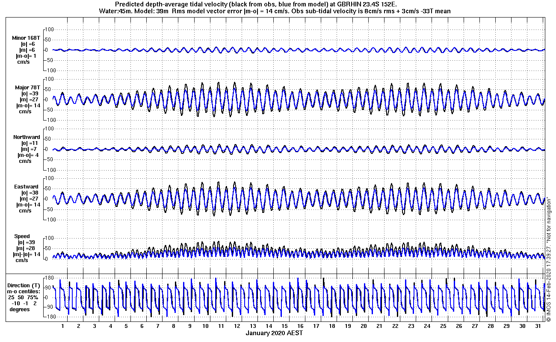Click '|m-o|= 4' in the Northward panel
Image resolution: width=556 pixels, height=342 pixels.
(27, 155)
